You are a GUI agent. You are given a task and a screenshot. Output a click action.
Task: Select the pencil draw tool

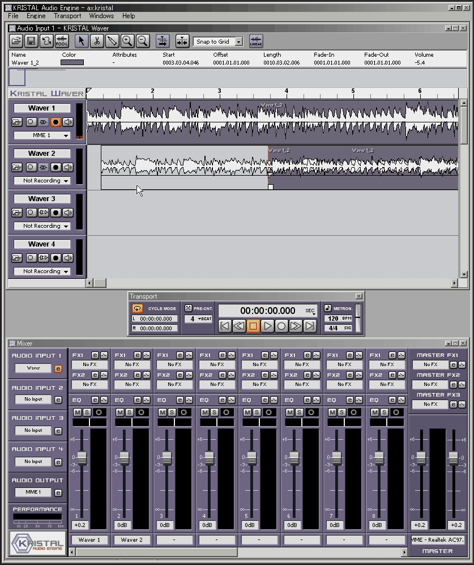tap(112, 41)
